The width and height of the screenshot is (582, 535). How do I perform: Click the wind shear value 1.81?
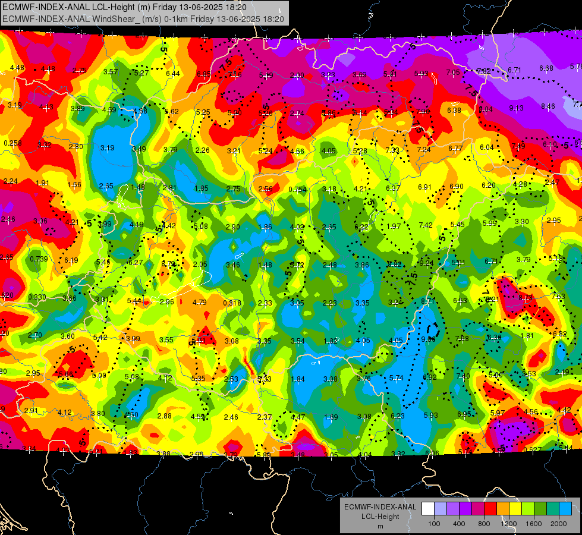527,336
